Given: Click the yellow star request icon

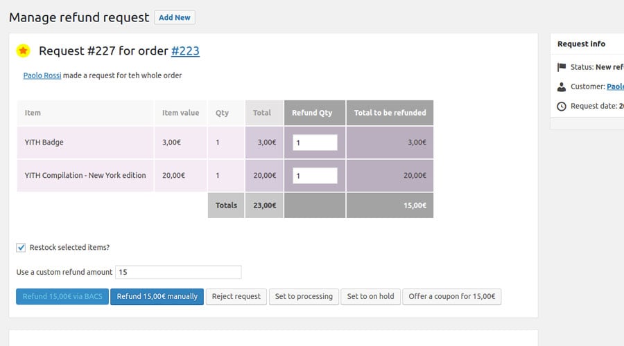Looking at the screenshot, I should [24, 51].
